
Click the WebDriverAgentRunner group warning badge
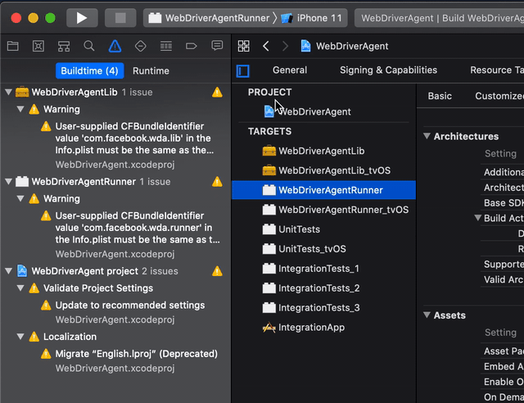[217, 182]
